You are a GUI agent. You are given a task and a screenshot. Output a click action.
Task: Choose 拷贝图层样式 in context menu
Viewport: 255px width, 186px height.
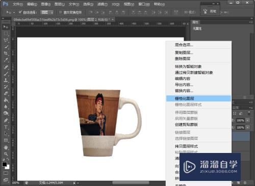pyautogui.click(x=198, y=146)
